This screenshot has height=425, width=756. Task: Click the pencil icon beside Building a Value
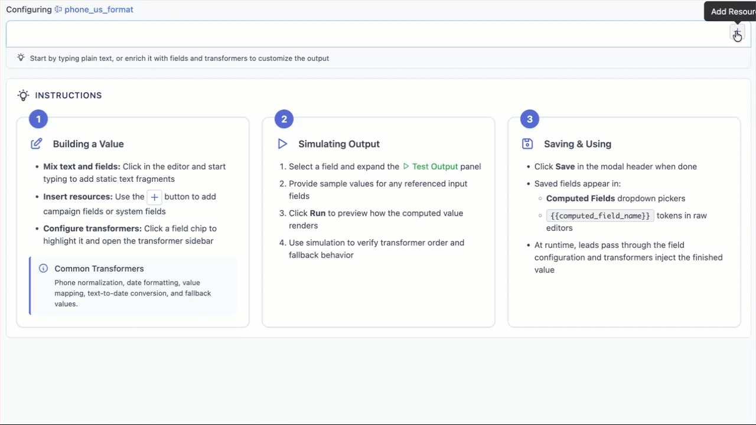click(37, 144)
